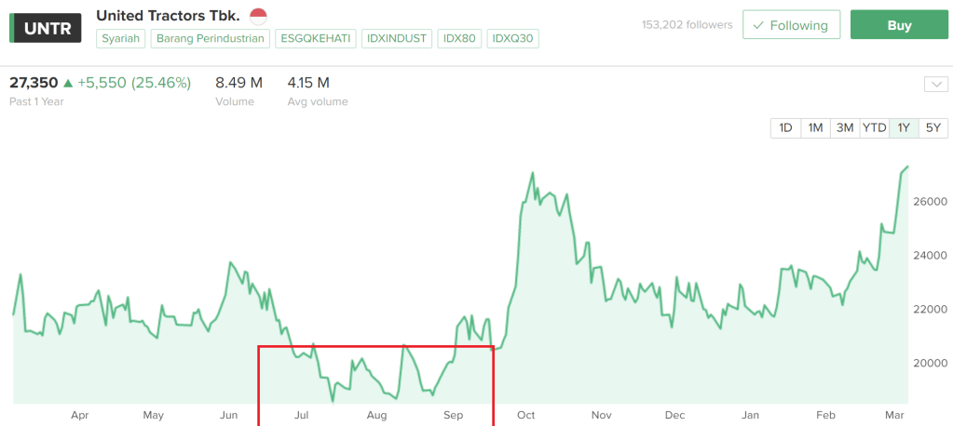Switch to the 5Y chart range
This screenshot has width=953, height=426.
coord(933,127)
